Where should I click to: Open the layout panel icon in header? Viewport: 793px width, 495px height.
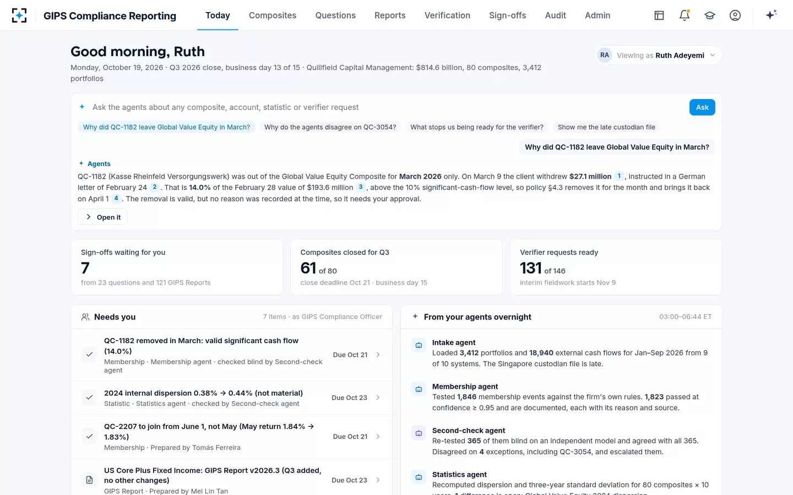tap(659, 15)
